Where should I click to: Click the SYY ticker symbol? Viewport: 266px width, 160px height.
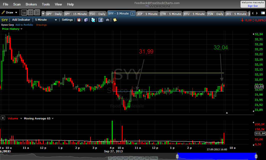click(4, 20)
